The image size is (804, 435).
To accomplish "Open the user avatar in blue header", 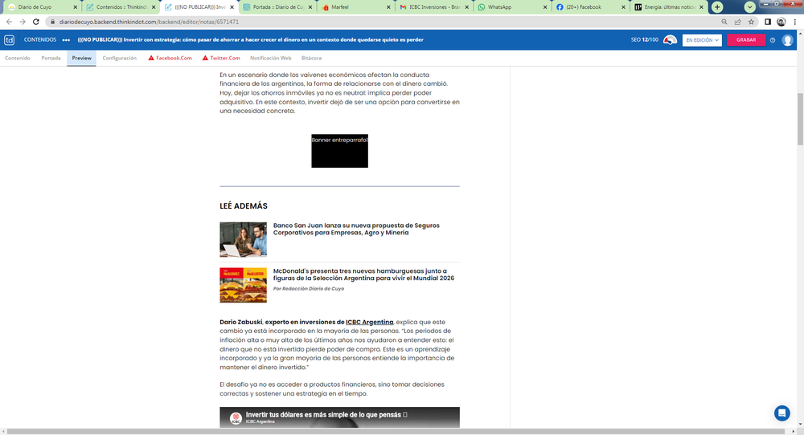I will 788,40.
